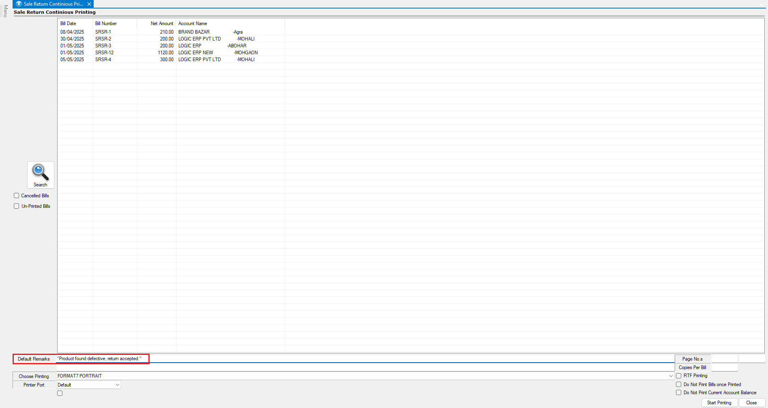768x408 pixels.
Task: Tick the unlabeled checkbox below Printer Port
Action: (60, 393)
